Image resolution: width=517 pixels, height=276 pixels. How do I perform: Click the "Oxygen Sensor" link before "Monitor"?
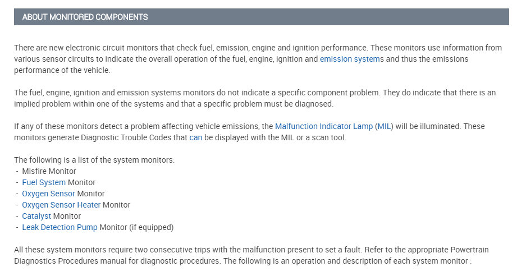pos(48,194)
